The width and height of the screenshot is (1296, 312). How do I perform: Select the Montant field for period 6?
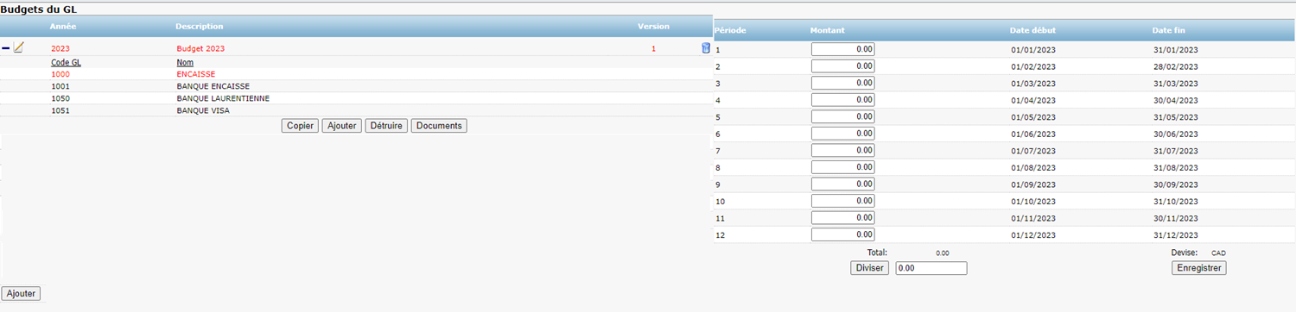tap(843, 134)
